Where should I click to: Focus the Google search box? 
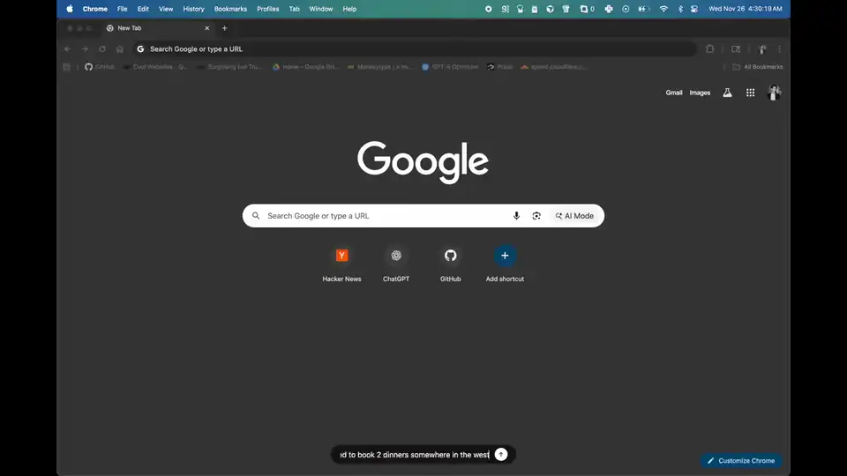pos(423,216)
